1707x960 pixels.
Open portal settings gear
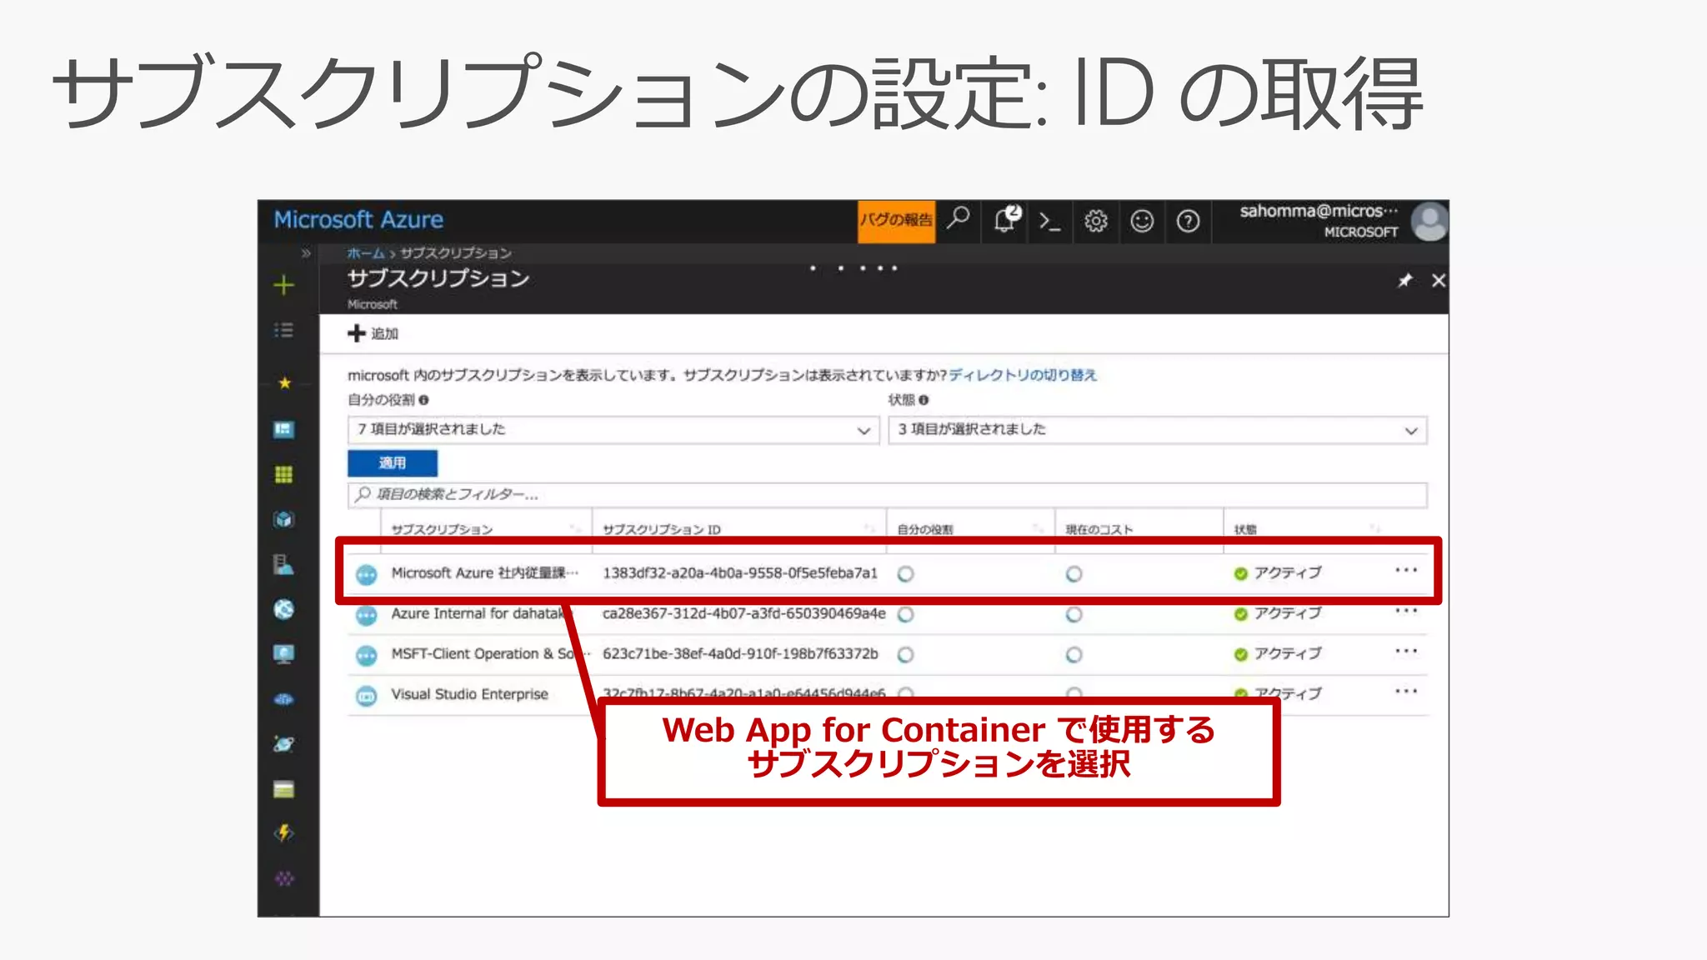tap(1095, 221)
